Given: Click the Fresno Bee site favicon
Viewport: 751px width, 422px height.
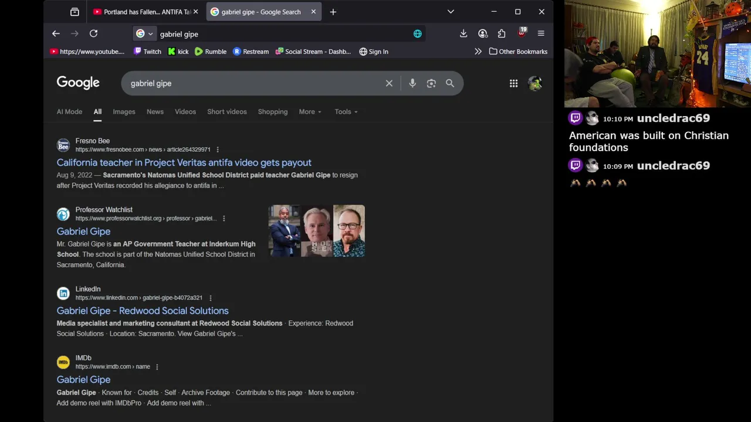Looking at the screenshot, I should [63, 145].
